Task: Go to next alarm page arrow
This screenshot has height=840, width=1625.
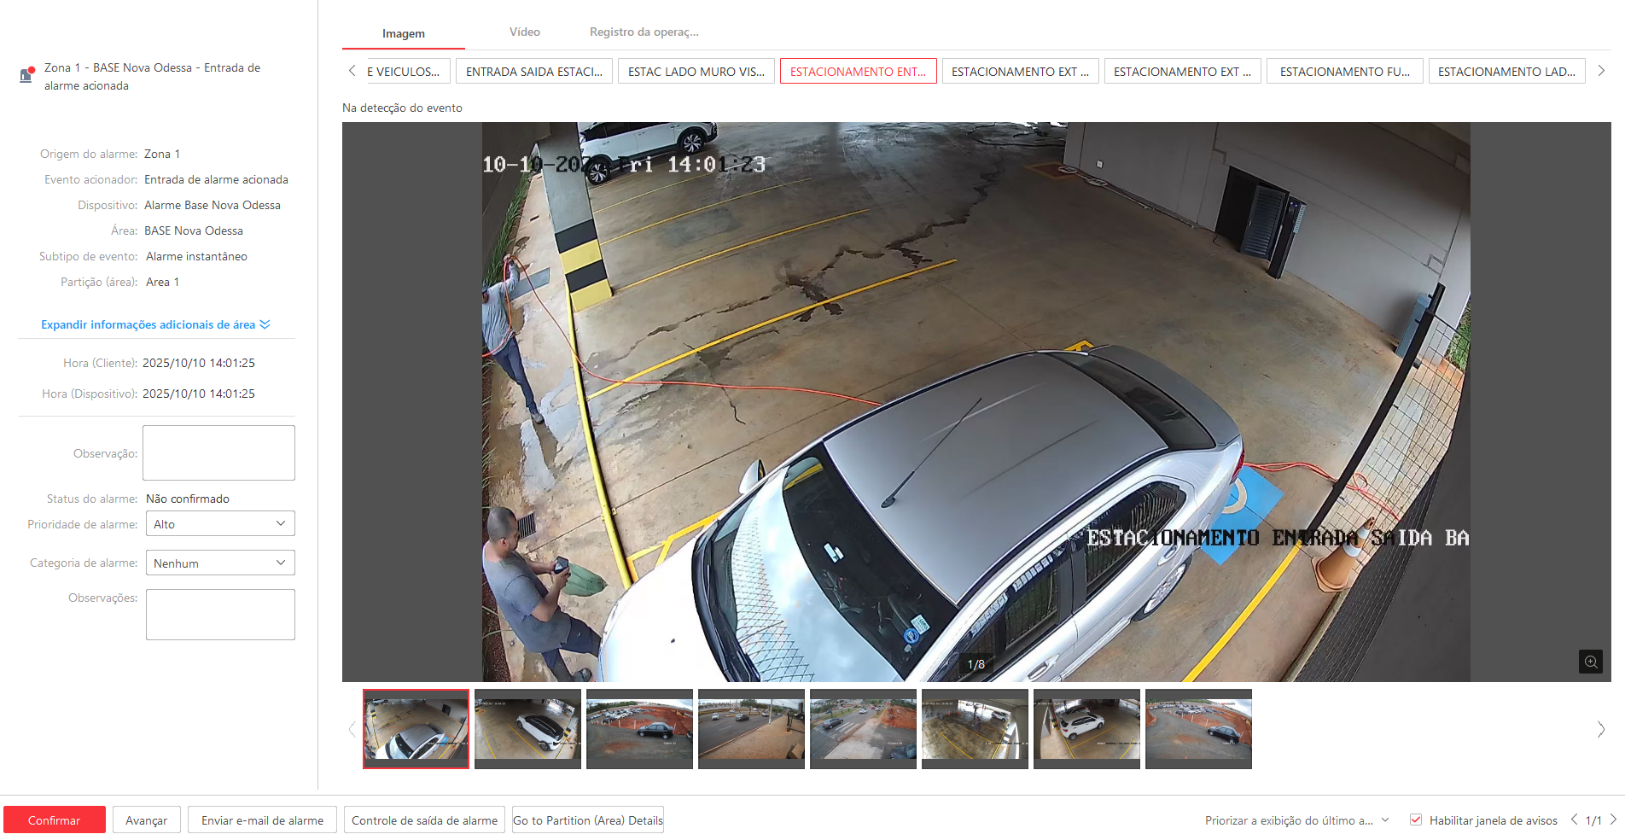Action: 1613,820
